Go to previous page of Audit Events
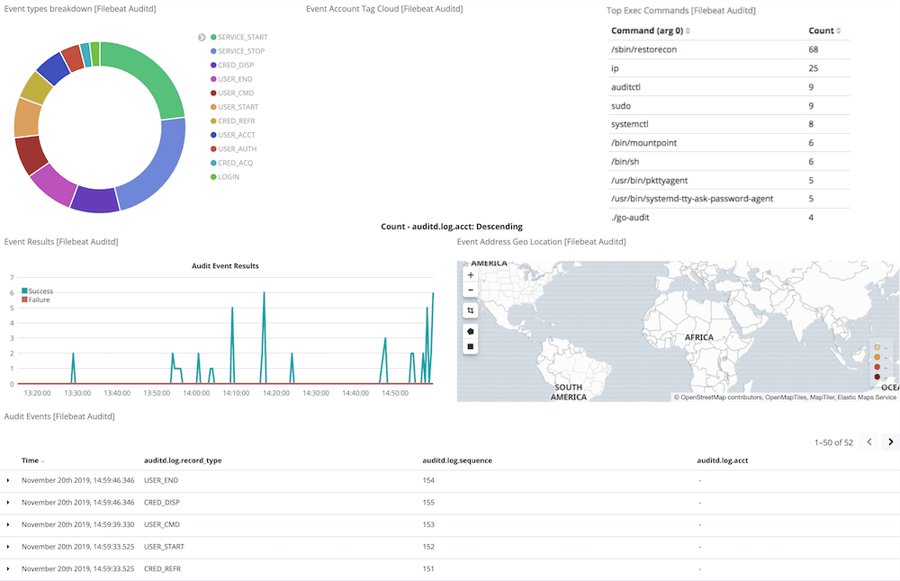The image size is (900, 581). coord(868,442)
